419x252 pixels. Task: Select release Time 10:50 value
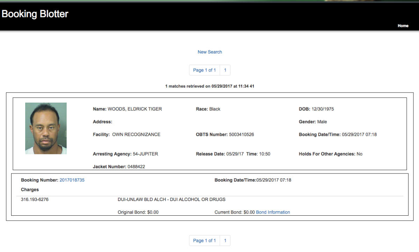265,154
